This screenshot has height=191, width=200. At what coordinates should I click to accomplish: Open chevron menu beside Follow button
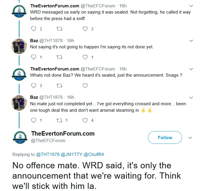(x=191, y=138)
